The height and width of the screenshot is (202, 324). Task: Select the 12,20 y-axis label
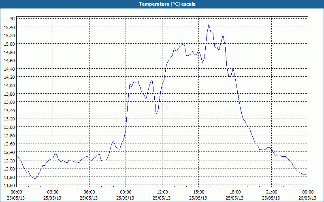pyautogui.click(x=9, y=160)
